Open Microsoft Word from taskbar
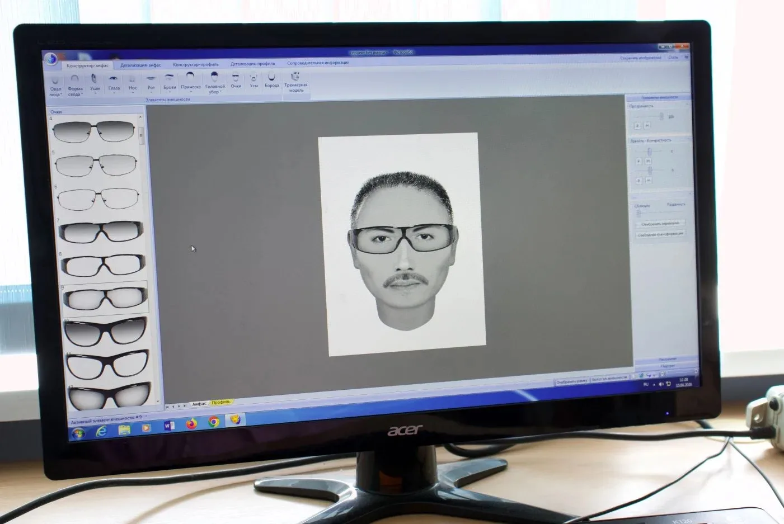 click(x=168, y=426)
